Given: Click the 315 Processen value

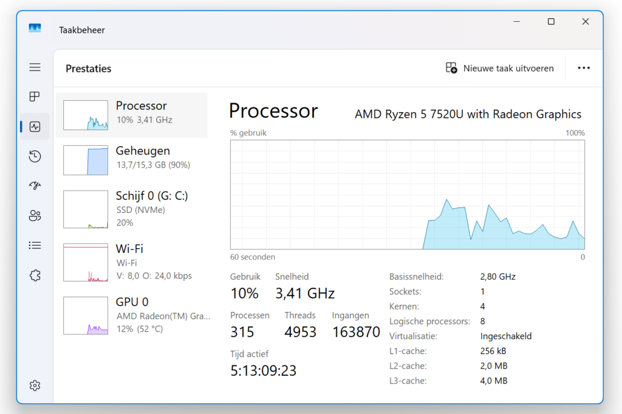Looking at the screenshot, I should click(x=242, y=332).
